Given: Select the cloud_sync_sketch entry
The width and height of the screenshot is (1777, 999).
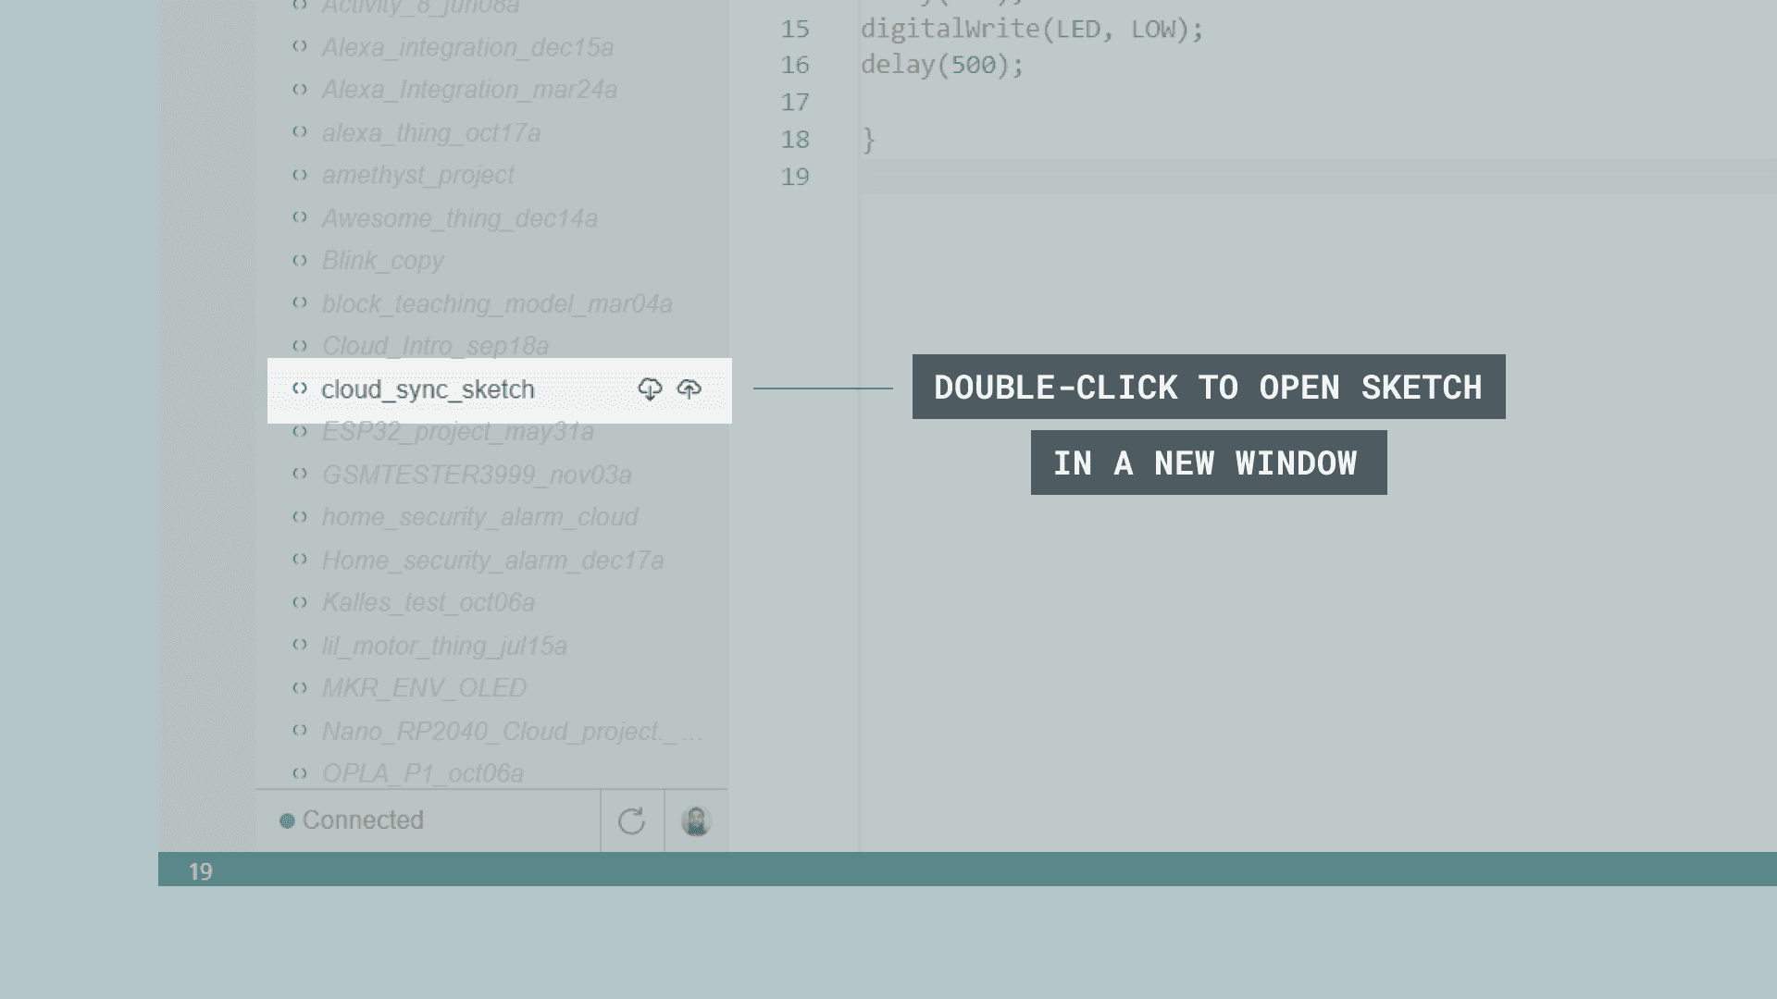Looking at the screenshot, I should pos(428,389).
